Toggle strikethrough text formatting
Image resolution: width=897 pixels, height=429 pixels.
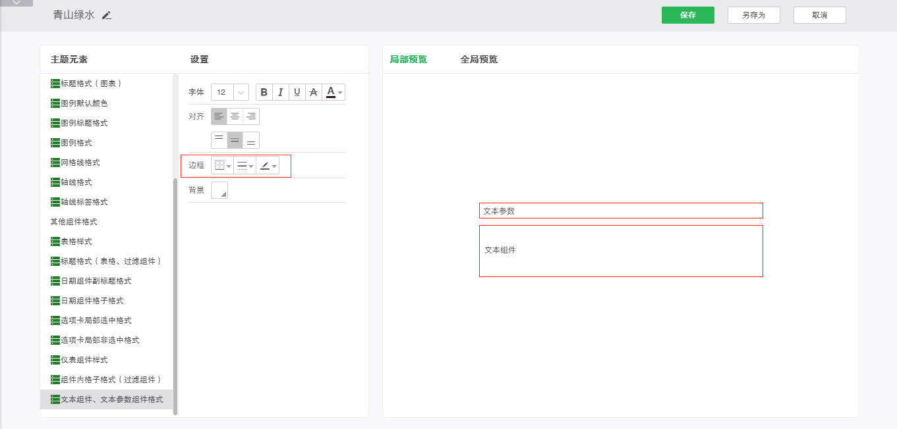pos(314,92)
